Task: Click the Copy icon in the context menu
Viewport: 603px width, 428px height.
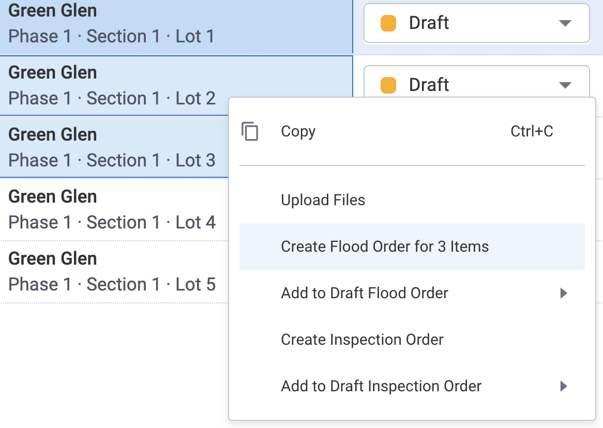Action: [x=250, y=131]
